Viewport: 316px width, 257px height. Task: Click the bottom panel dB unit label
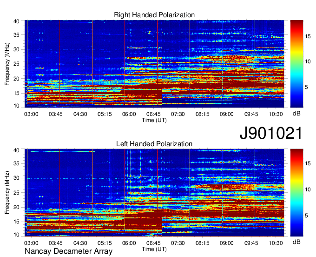[296, 242]
